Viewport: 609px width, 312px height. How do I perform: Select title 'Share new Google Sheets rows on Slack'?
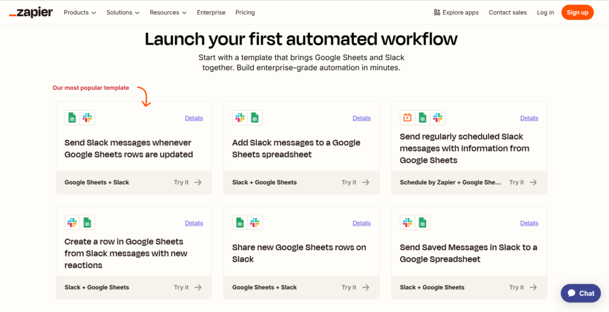coord(299,253)
